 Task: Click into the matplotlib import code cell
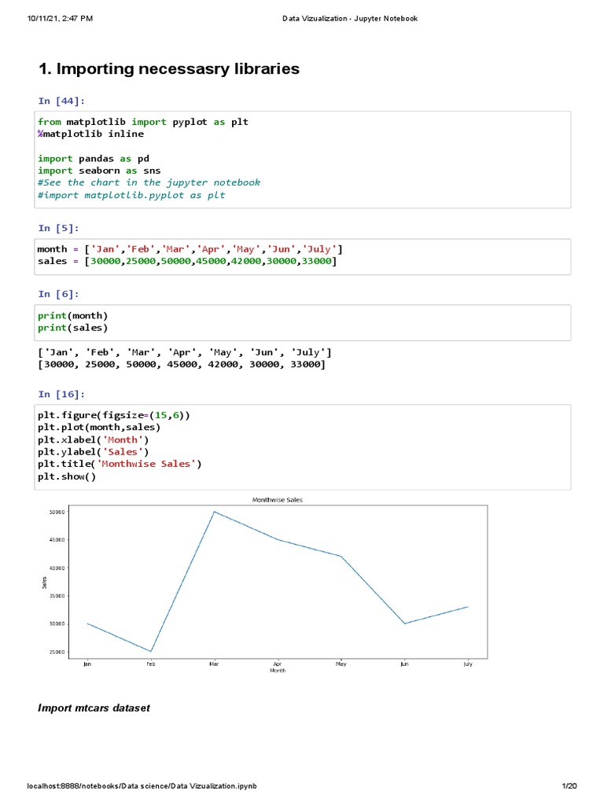click(303, 159)
